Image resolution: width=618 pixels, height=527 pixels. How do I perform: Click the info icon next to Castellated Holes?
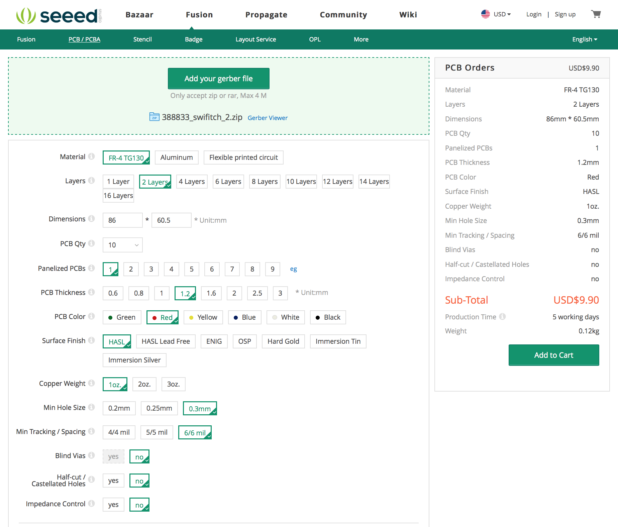tap(91, 480)
